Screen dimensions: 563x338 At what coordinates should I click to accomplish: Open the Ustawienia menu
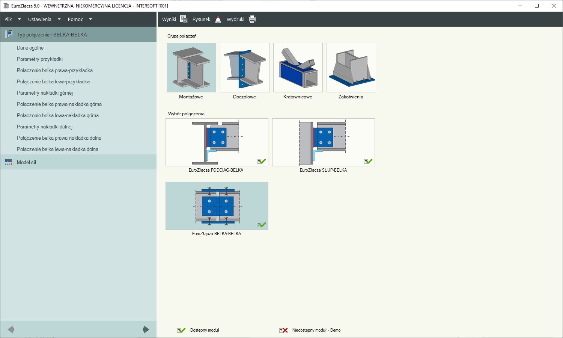tap(40, 19)
